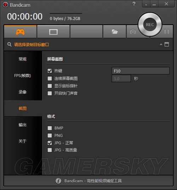Collapse panel using the small up arrow
The height and width of the screenshot is (190, 177).
point(161,44)
